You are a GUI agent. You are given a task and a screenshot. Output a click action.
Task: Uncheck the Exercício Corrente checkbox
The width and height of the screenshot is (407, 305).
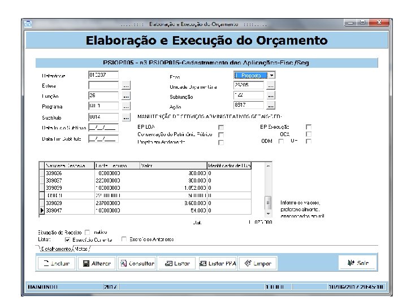[x=67, y=239]
